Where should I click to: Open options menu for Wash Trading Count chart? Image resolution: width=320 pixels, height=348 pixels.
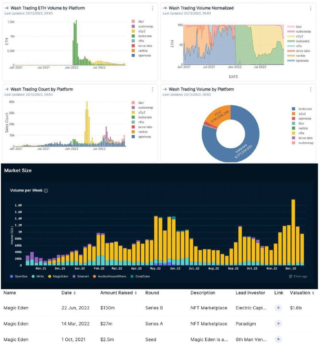coord(152,90)
